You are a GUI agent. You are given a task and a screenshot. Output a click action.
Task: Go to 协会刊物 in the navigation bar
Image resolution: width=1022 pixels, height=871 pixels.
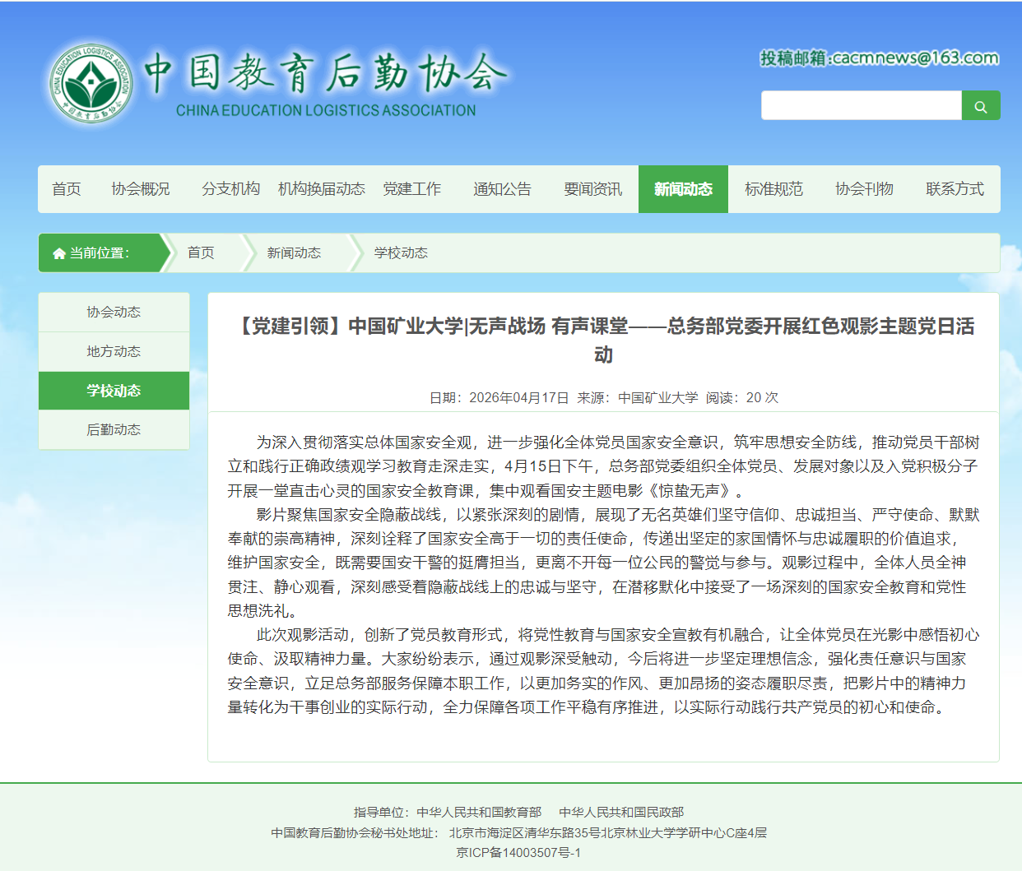(864, 189)
